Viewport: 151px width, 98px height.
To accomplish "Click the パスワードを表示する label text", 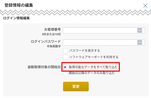I will 85,51.
